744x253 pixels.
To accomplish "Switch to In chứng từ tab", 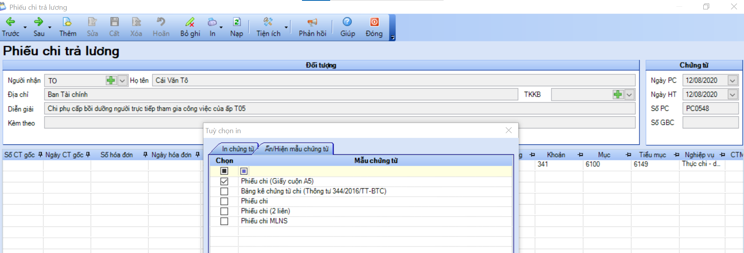I will [x=237, y=149].
